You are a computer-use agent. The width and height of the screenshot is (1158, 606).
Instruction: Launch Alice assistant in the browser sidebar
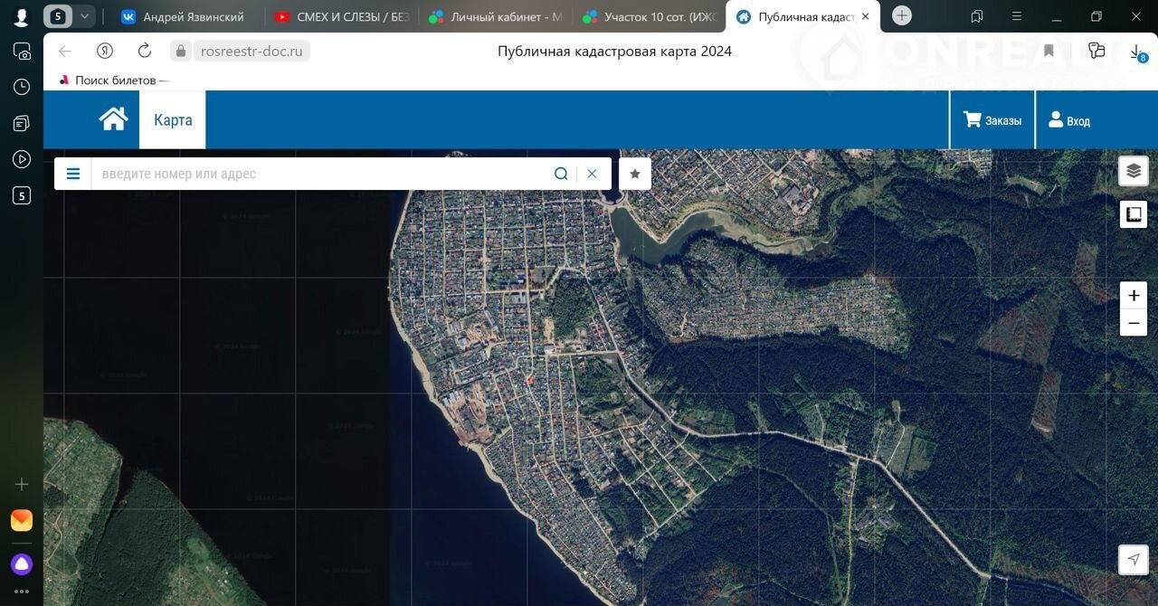(22, 564)
